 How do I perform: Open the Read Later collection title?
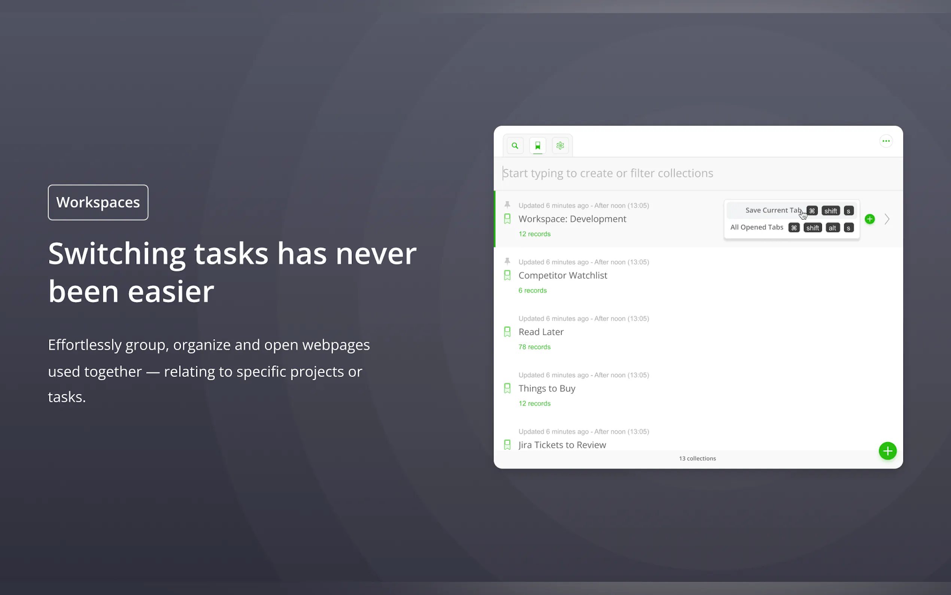tap(541, 332)
